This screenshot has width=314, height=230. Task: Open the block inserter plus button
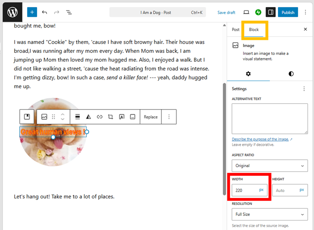[x=32, y=12]
